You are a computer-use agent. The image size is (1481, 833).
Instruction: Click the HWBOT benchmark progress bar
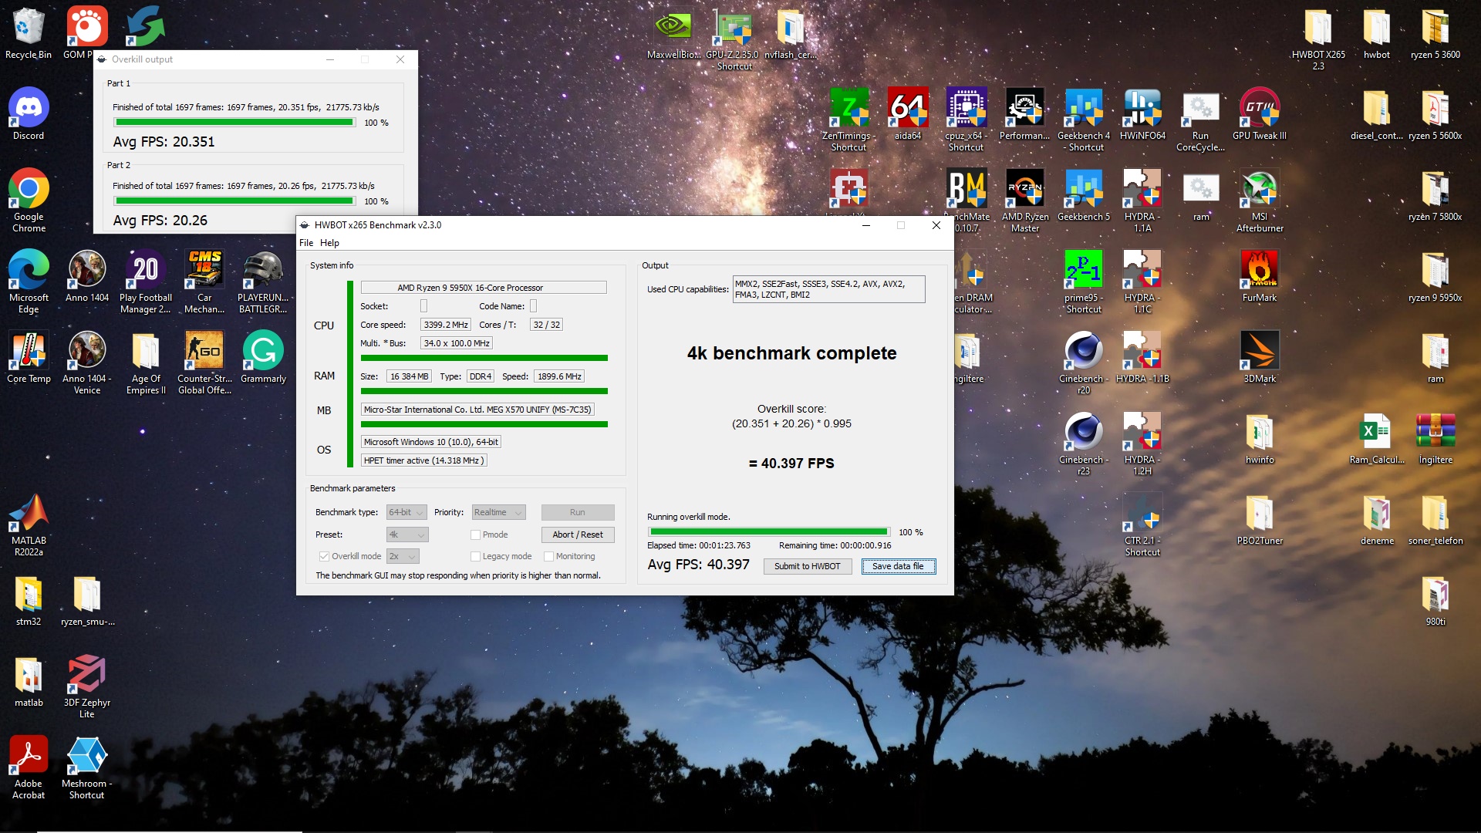[768, 532]
